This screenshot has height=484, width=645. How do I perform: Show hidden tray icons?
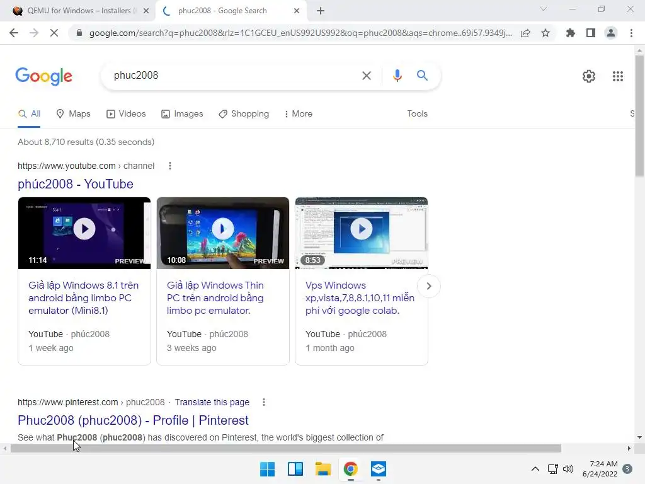[x=535, y=469]
